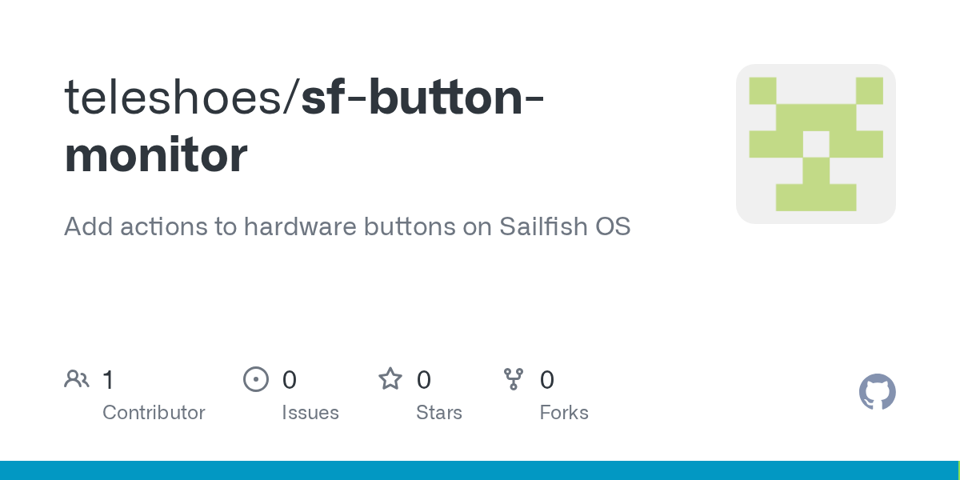
Task: Click the 'Forks' label
Action: click(564, 413)
